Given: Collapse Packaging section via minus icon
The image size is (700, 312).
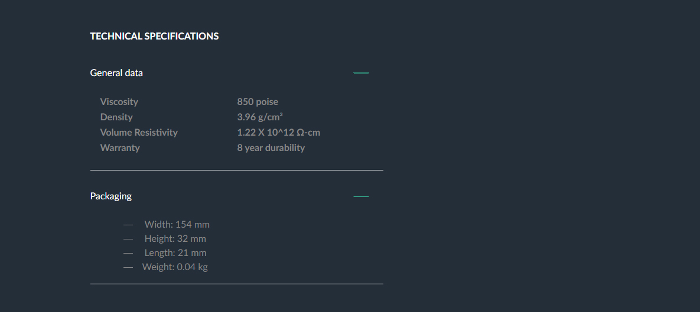Looking at the screenshot, I should tap(361, 196).
